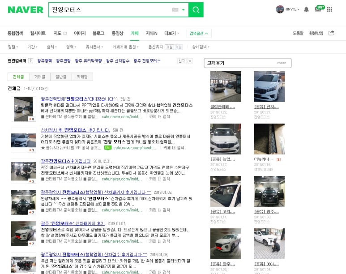Viewport: 346px width, 274px height.
Task: Click related search 광주광택
Action: point(45,61)
